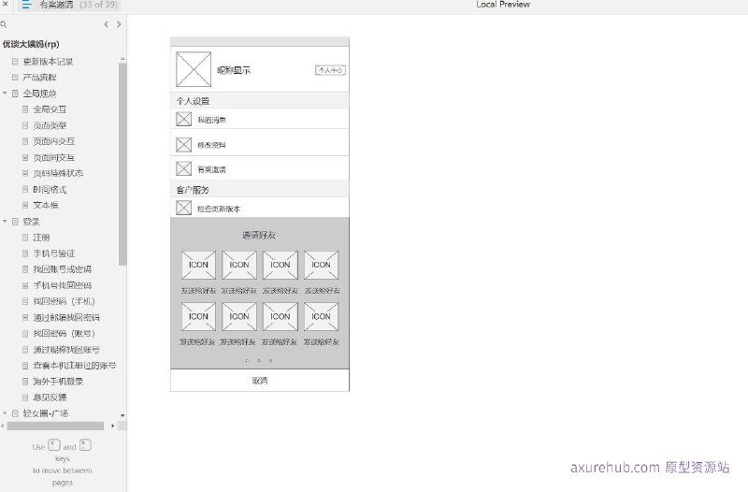Go to previous page with left chevron

(x=106, y=24)
